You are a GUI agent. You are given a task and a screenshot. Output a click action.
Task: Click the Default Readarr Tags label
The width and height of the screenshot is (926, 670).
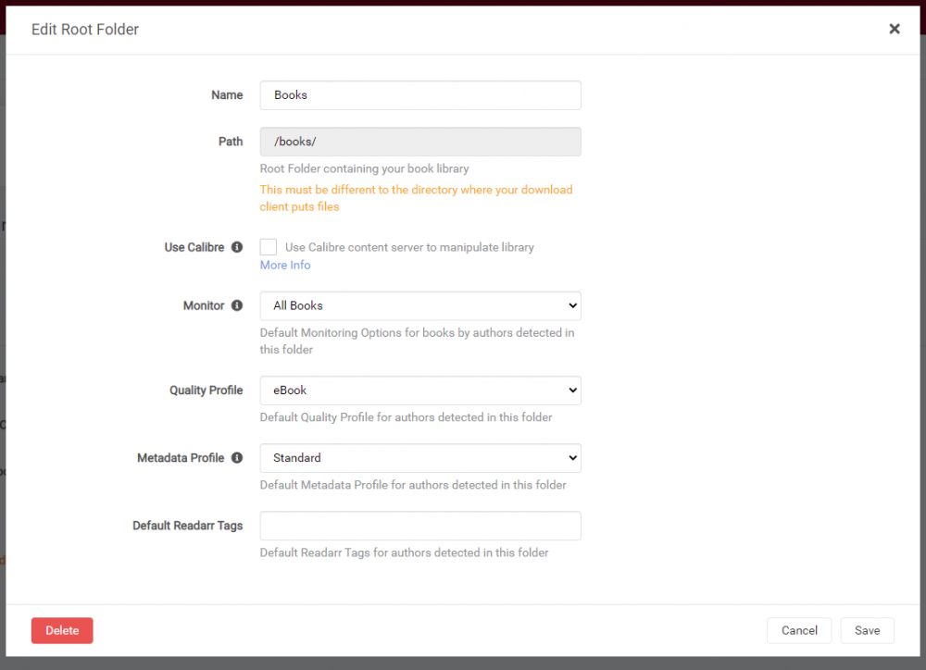click(188, 526)
